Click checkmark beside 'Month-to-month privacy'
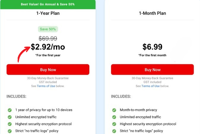Viewport: 200px width, 134px height. [x=114, y=110]
